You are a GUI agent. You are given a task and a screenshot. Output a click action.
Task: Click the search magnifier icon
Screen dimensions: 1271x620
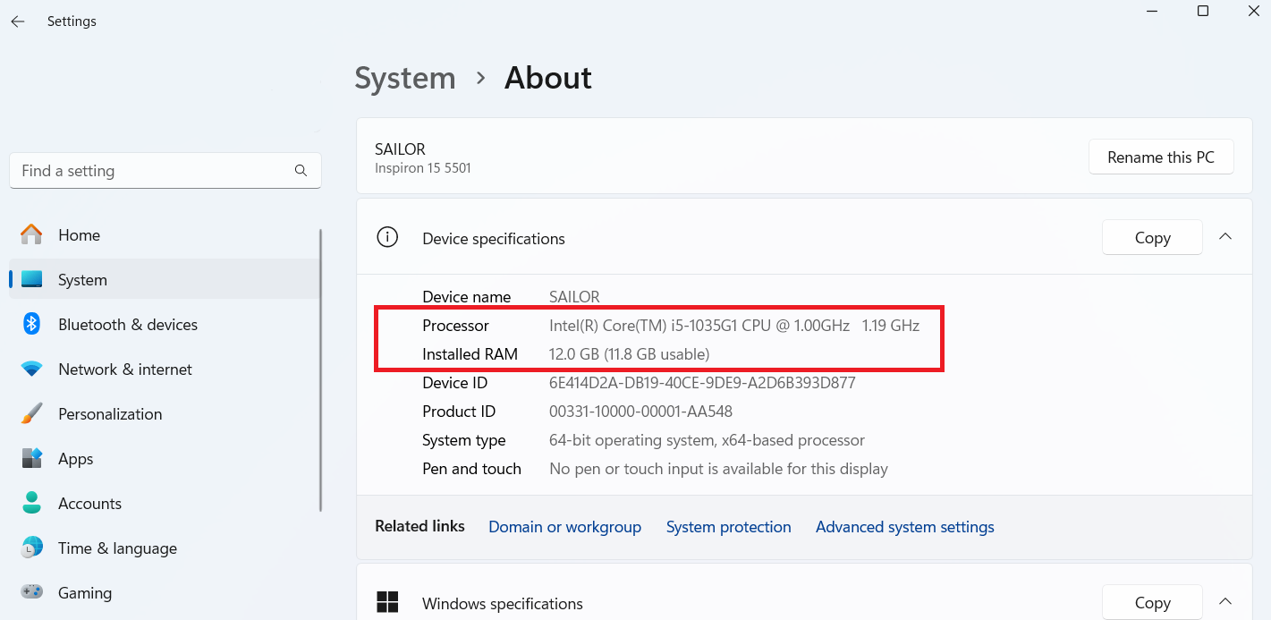(301, 171)
